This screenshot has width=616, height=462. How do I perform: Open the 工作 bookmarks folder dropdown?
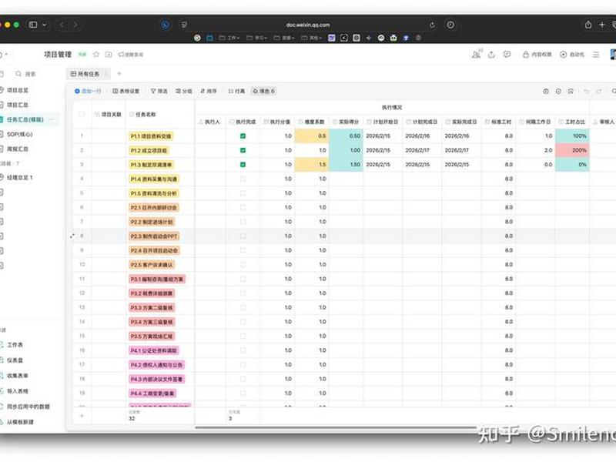[229, 38]
